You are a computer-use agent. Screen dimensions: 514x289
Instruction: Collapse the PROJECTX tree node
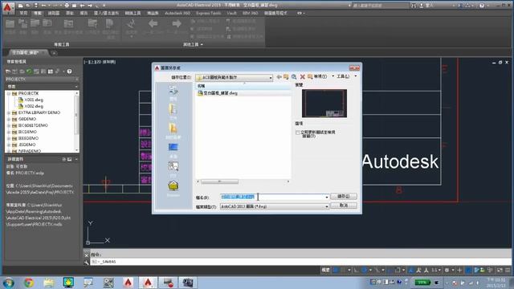[9, 93]
